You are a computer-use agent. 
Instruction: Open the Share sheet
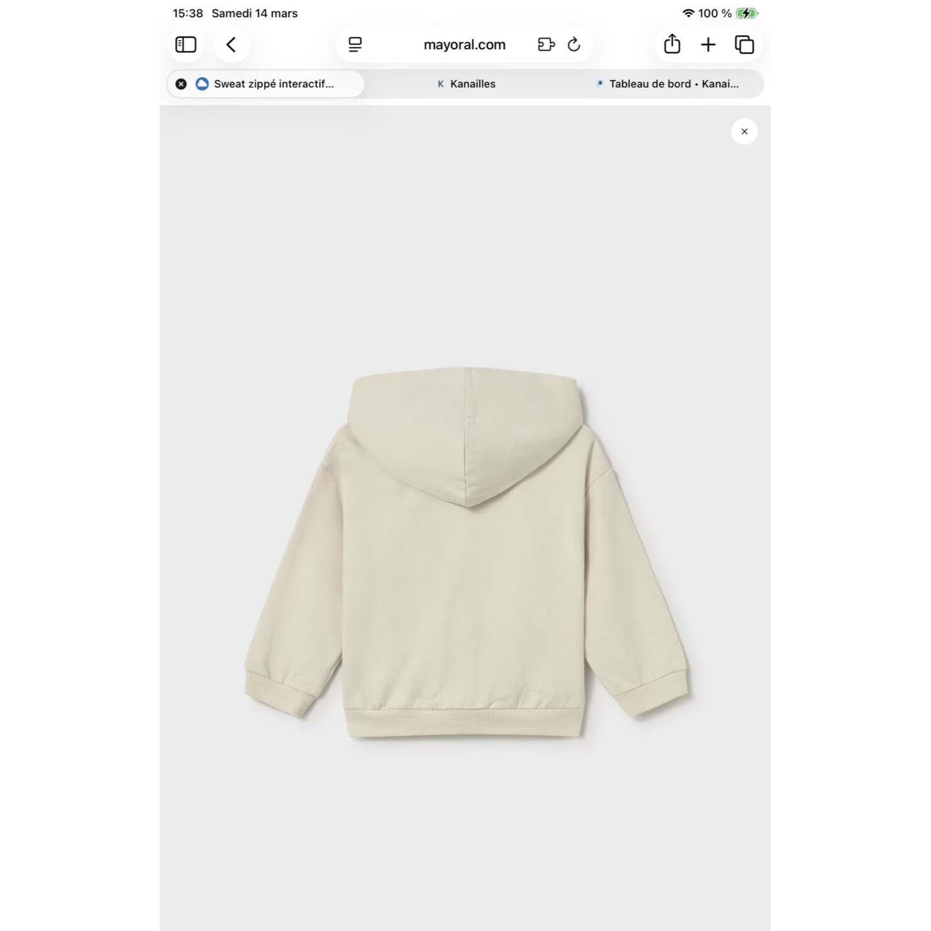click(x=672, y=45)
